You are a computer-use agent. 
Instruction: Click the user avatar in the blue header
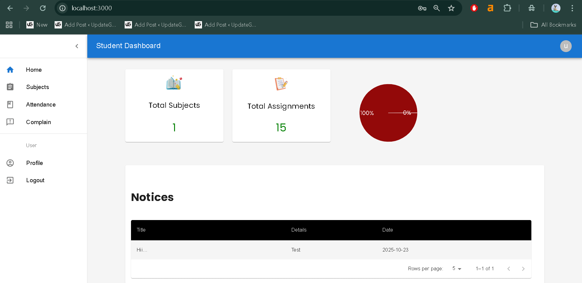pyautogui.click(x=566, y=46)
